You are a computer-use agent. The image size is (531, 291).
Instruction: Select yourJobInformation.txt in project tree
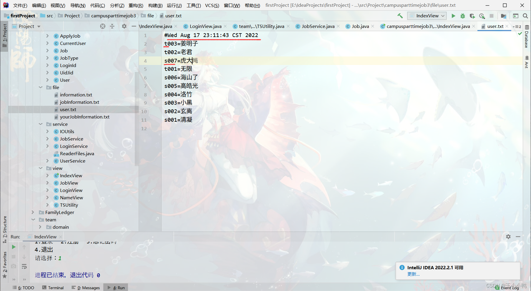[x=85, y=117]
